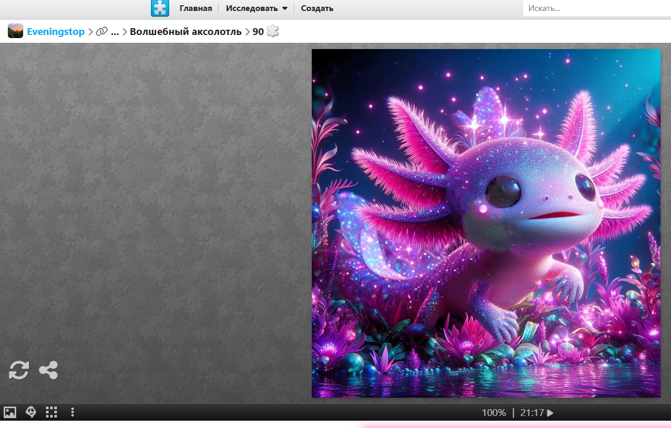Screen dimensions: 671x428
Task: Go to the Главная page
Action: 196,8
